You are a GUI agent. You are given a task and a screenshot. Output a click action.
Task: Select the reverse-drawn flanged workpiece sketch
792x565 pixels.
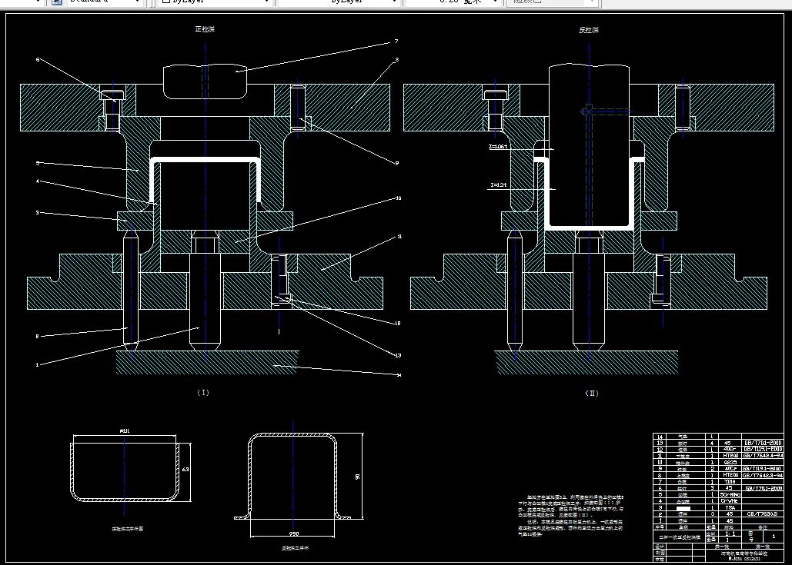pyautogui.click(x=293, y=477)
